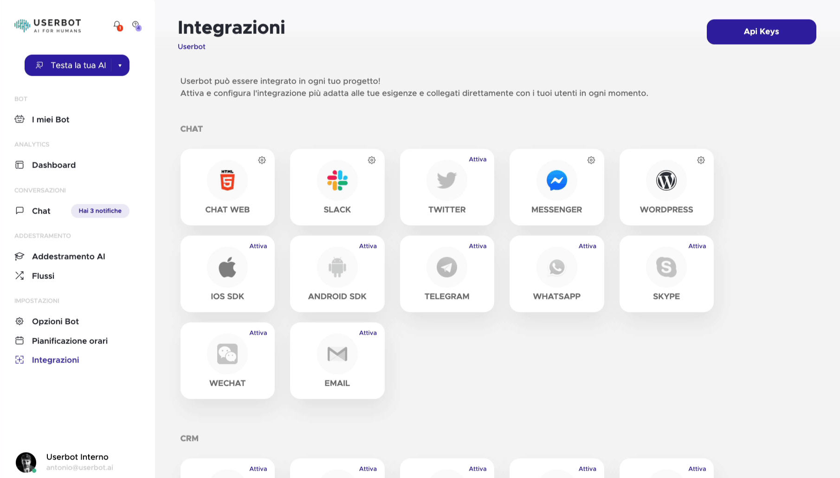Open settings gear on Messenger card
The image size is (840, 478).
pyautogui.click(x=591, y=160)
